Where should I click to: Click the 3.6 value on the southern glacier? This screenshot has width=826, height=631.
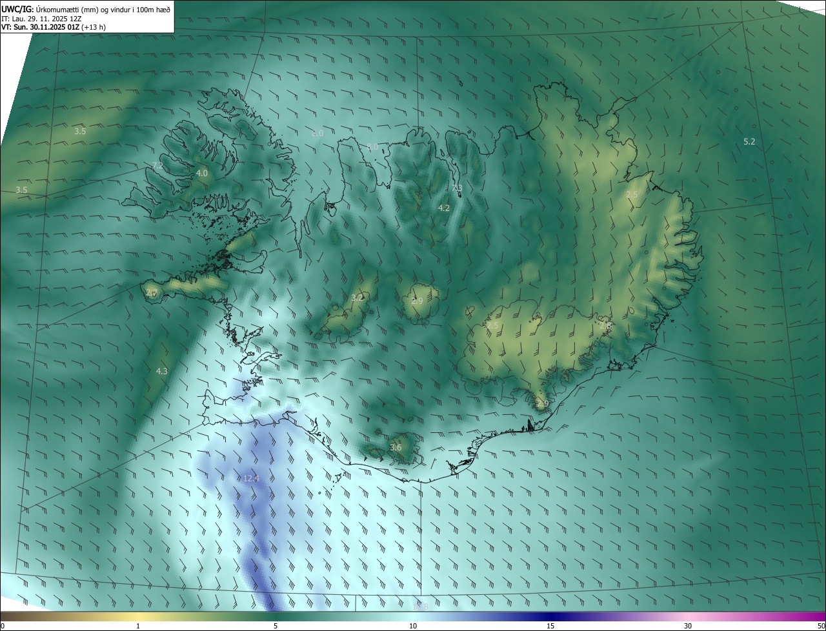[396, 447]
